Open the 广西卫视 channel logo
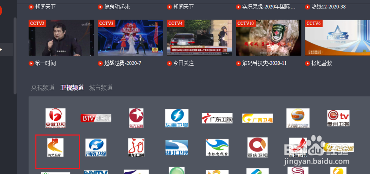The height and width of the screenshot is (174, 370). click(x=258, y=118)
